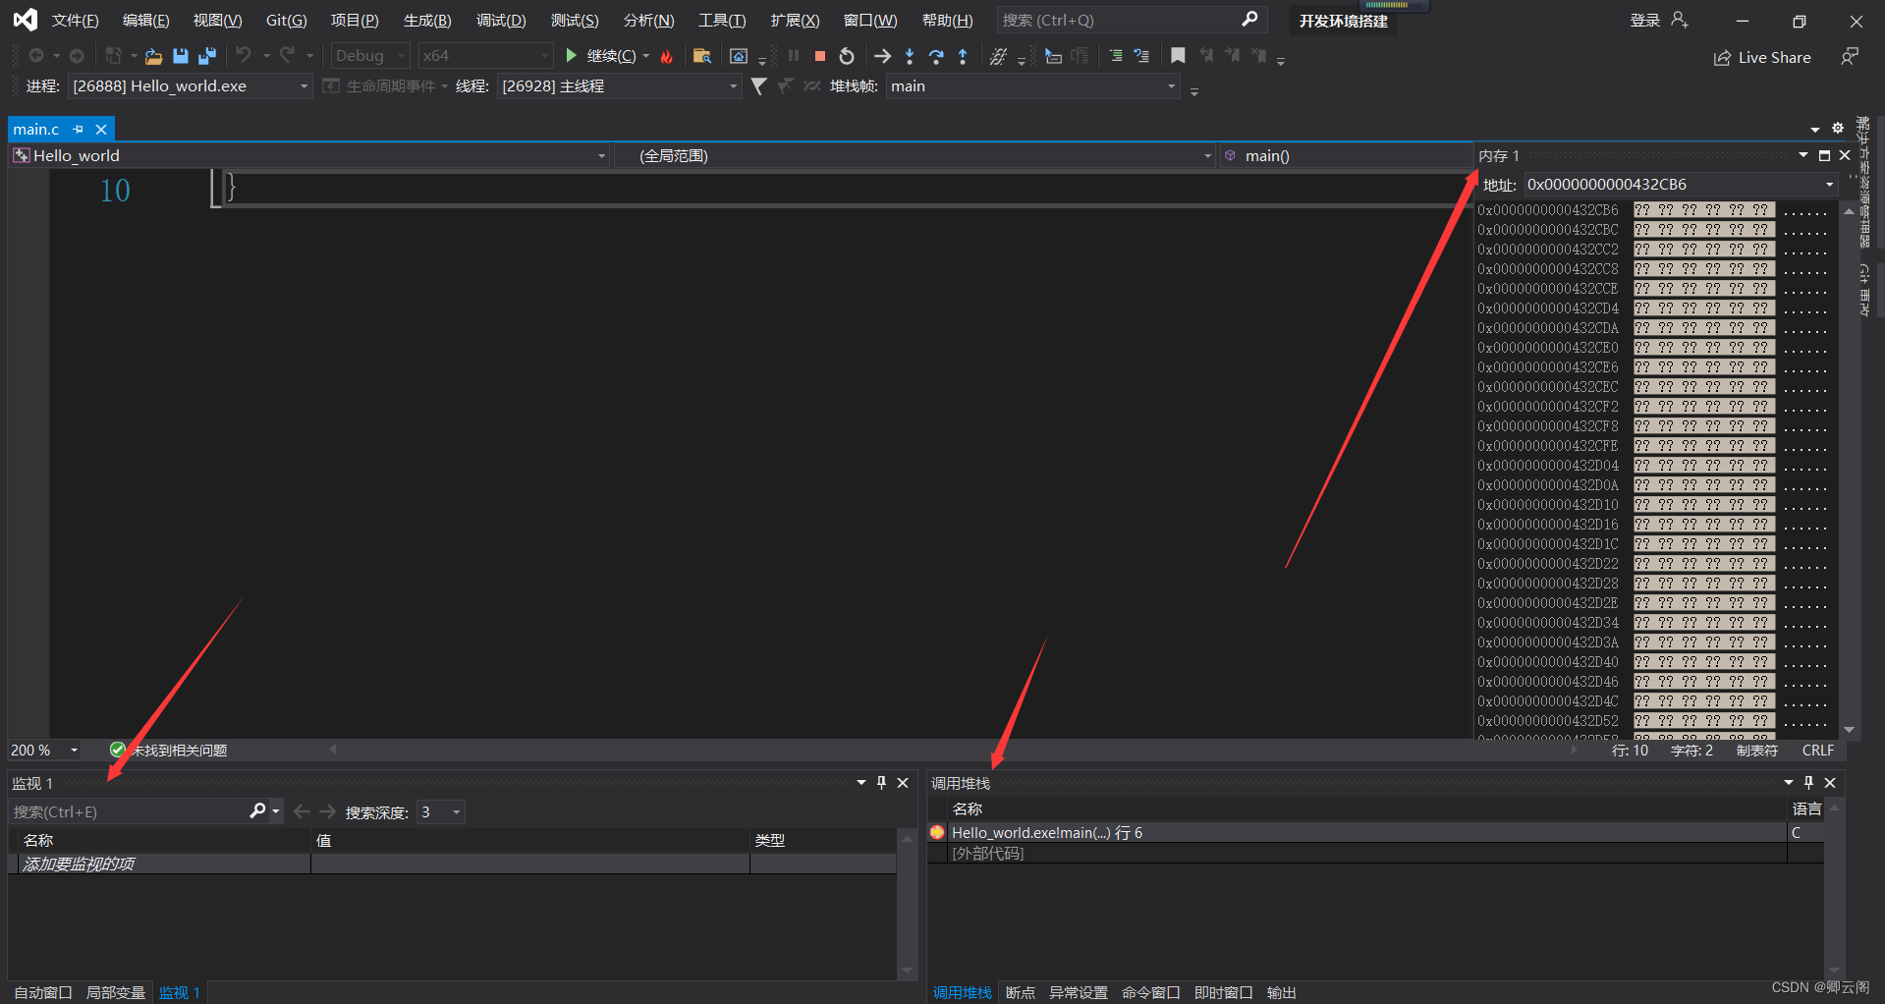Toggle auto-hide pin on Call Stack panel
The width and height of the screenshot is (1885, 1004).
point(1808,783)
